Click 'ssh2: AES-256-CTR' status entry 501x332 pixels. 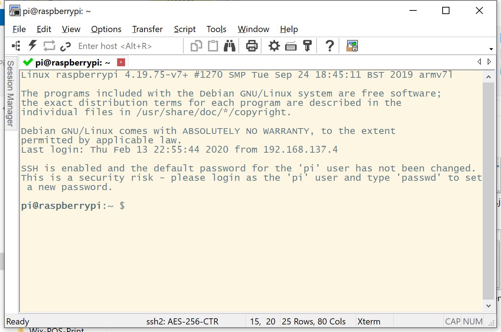182,322
